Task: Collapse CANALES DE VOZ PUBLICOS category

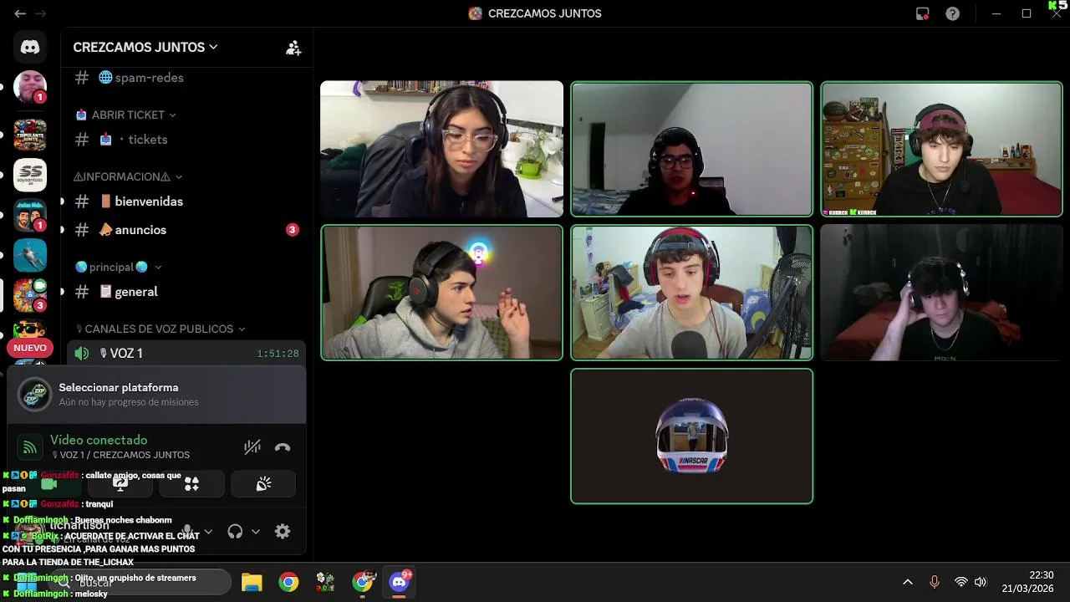Action: coord(160,329)
